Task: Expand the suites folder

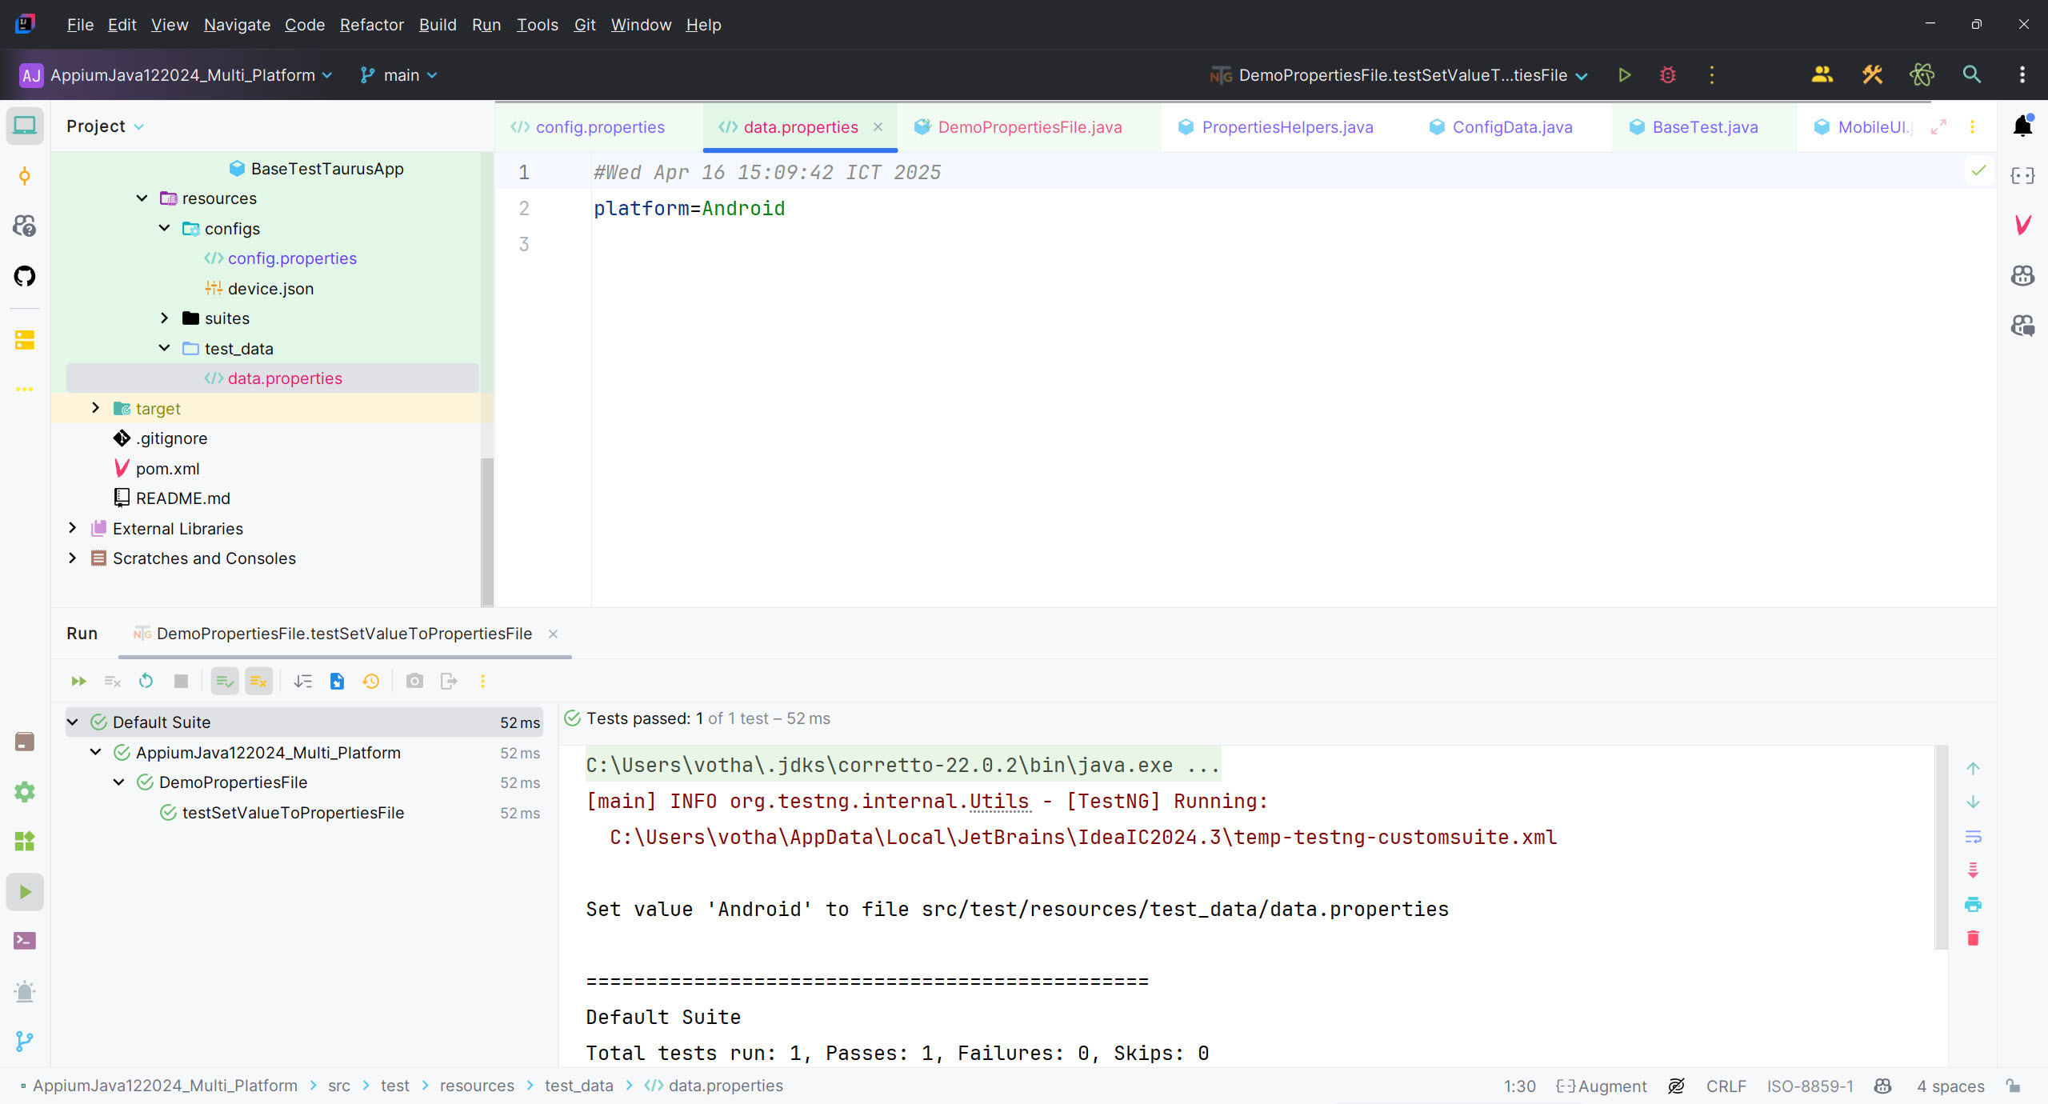Action: coord(164,318)
